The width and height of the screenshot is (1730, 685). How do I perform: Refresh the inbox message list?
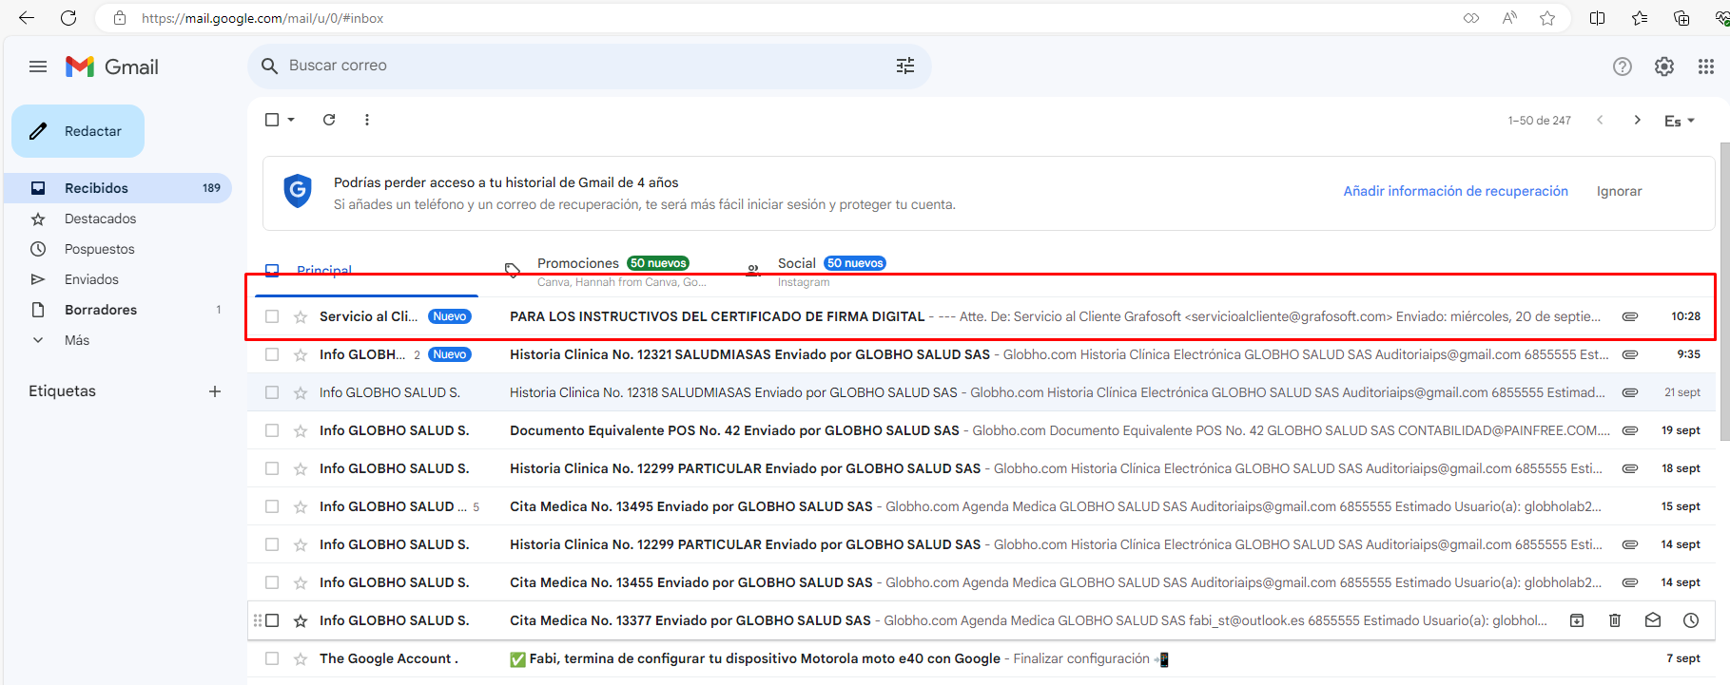329,120
